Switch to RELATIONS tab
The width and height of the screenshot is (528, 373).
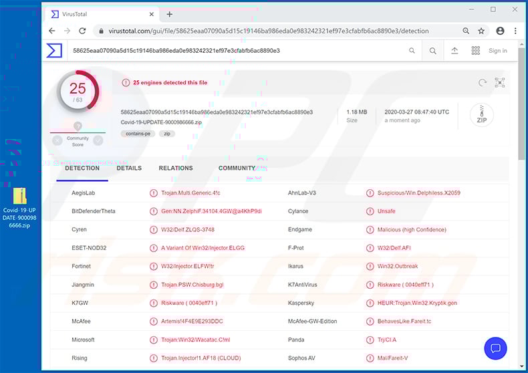176,168
